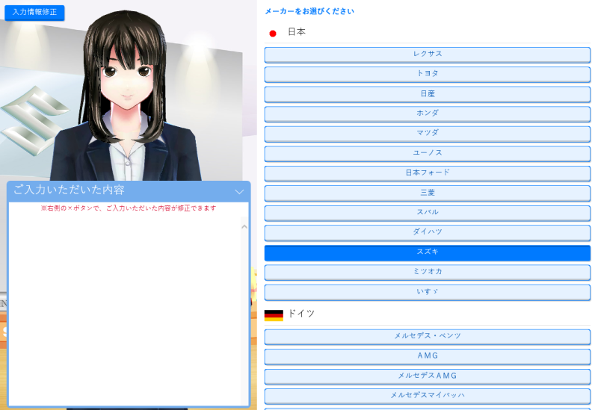Choose the スバル maker button
Image resolution: width=598 pixels, height=410 pixels.
point(427,213)
